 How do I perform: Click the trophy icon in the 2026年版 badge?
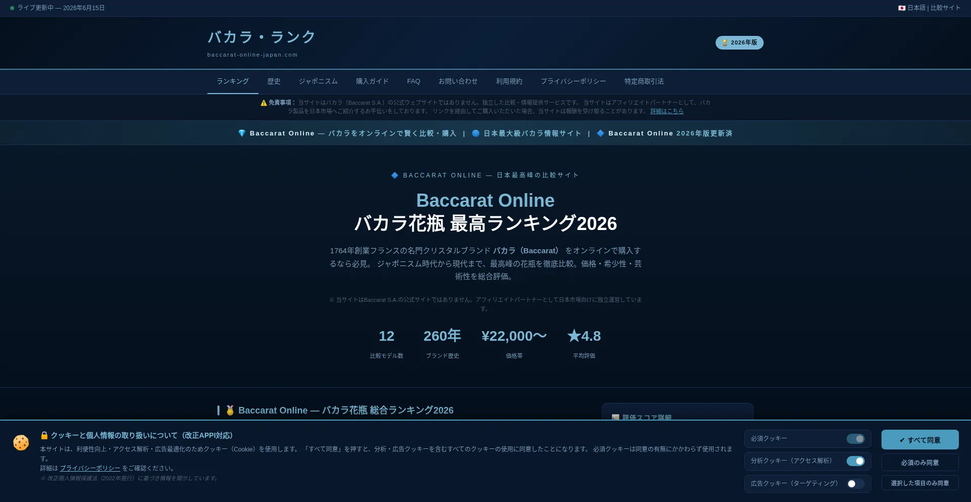[x=725, y=42]
